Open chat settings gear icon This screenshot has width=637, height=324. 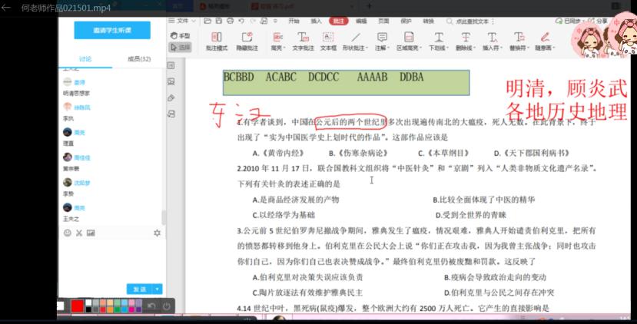(x=157, y=233)
